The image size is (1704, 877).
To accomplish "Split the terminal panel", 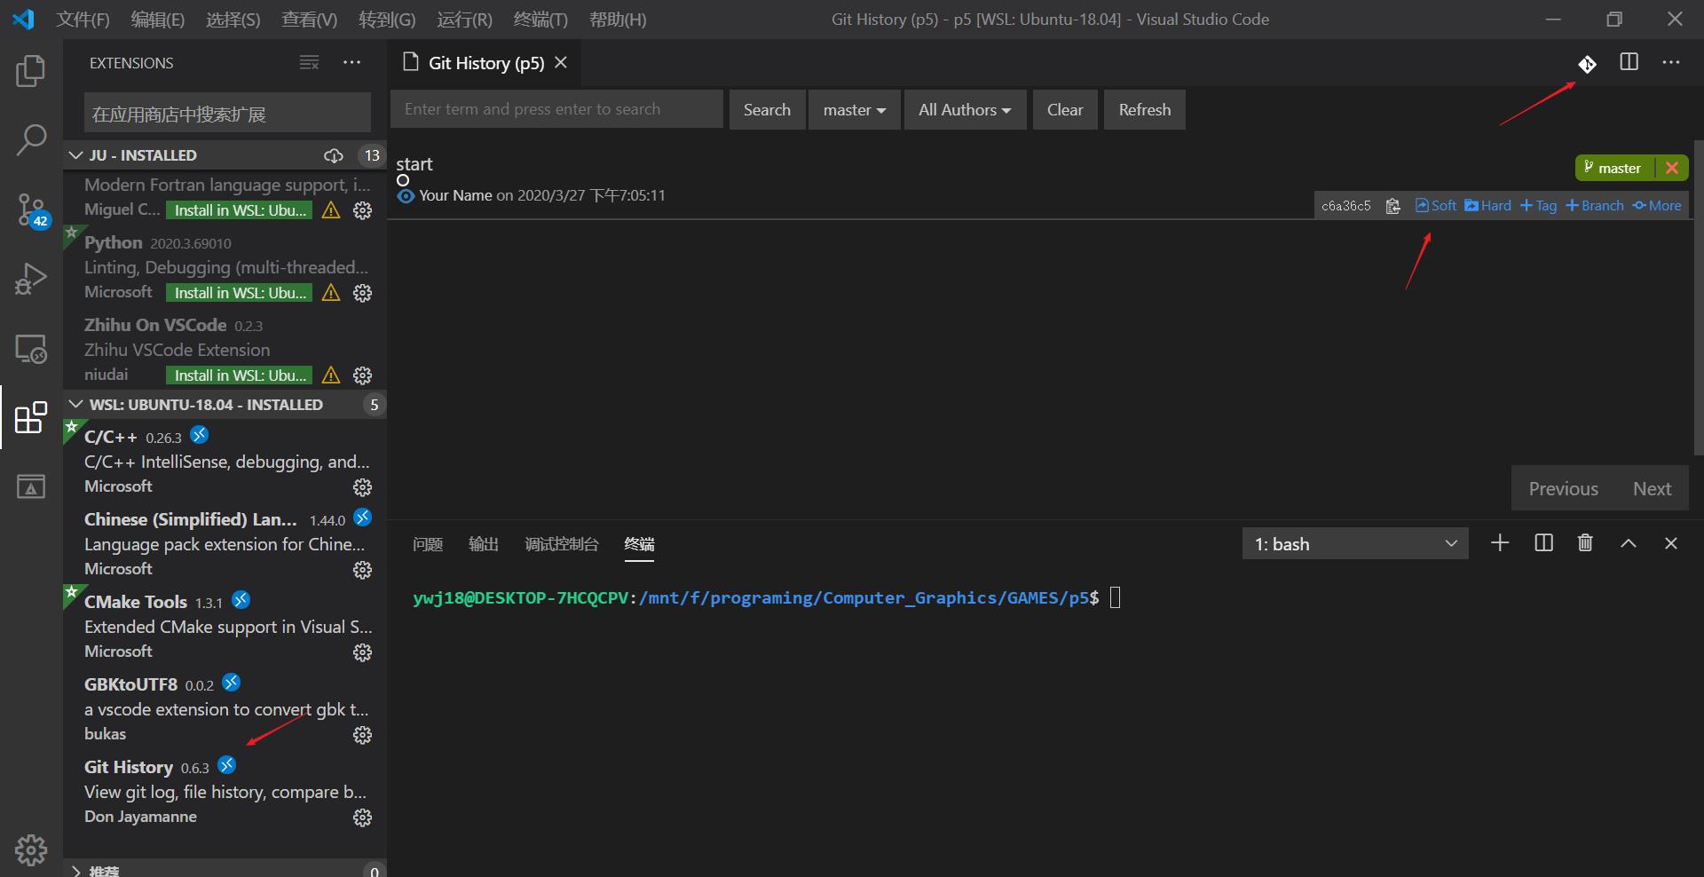I will tap(1543, 543).
